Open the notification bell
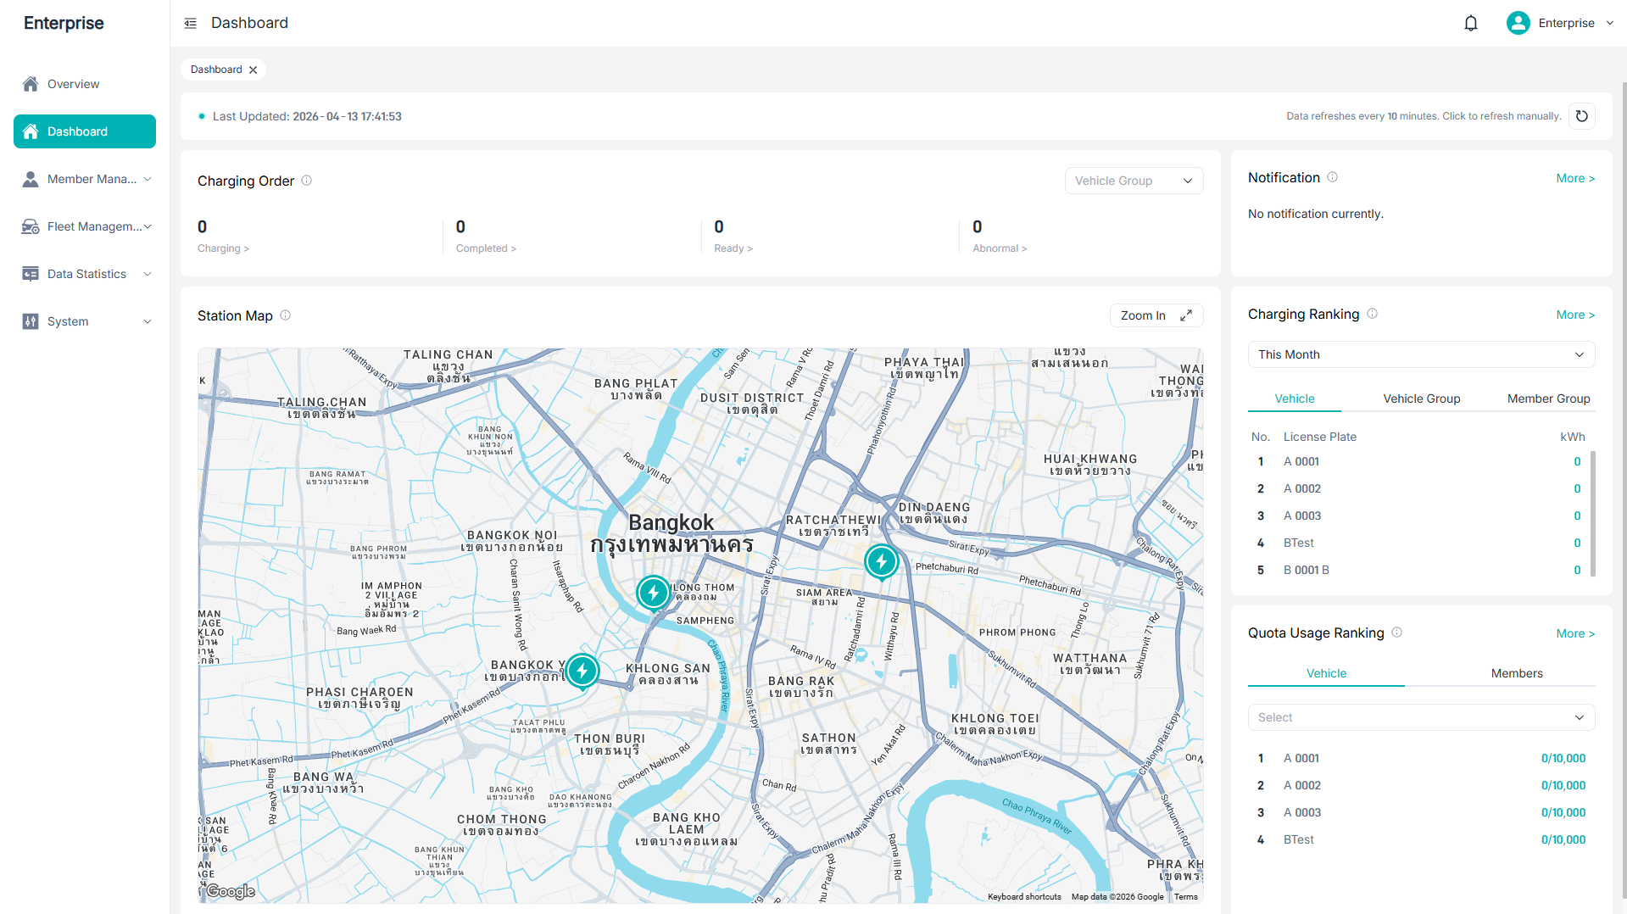Screen dimensions: 1627x914 tap(1471, 23)
